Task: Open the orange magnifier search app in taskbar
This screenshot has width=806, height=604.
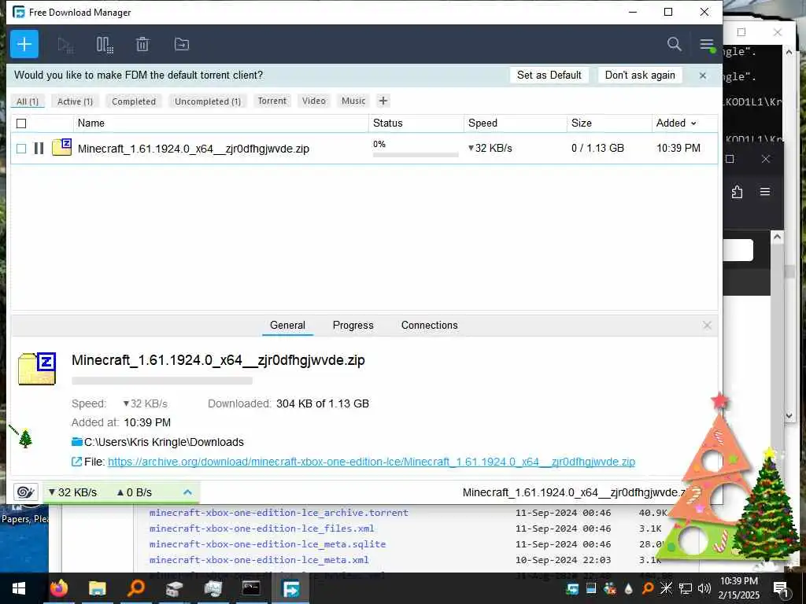Action: pos(135,588)
